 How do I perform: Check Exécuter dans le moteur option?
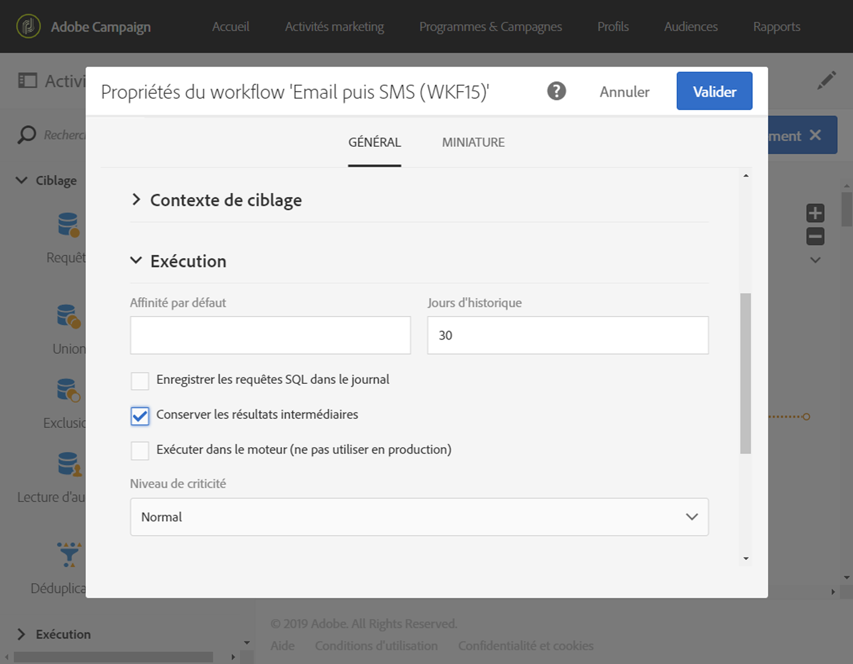coord(140,450)
